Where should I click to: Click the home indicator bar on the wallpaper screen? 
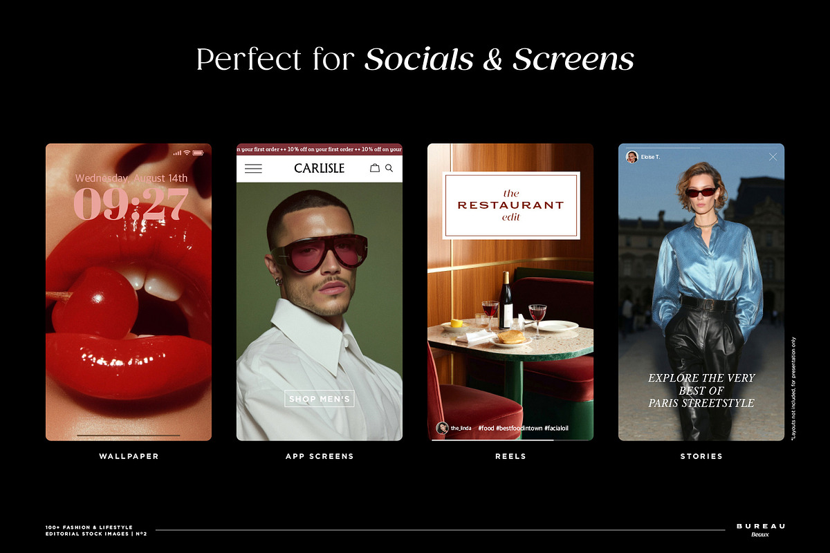coord(129,435)
